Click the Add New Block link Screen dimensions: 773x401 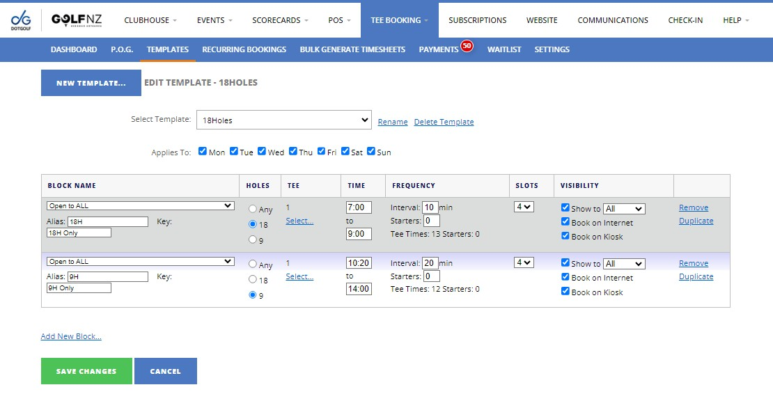click(71, 336)
